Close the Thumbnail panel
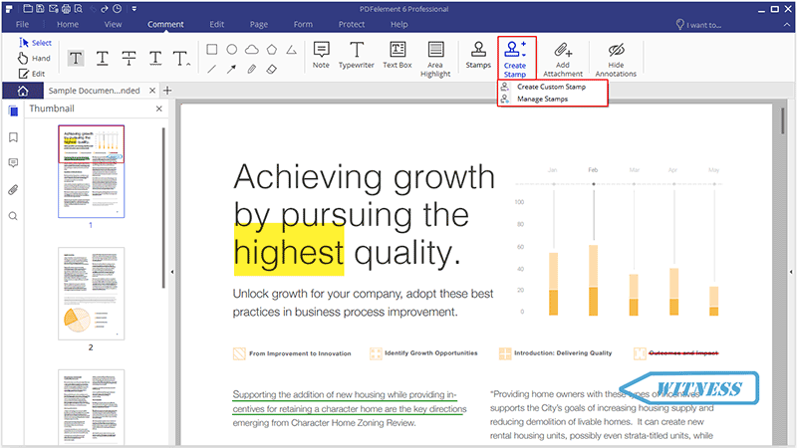 (159, 109)
